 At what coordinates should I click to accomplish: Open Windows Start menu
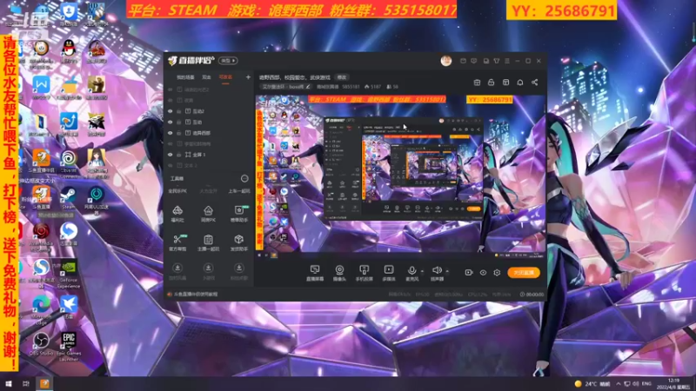pos(9,384)
